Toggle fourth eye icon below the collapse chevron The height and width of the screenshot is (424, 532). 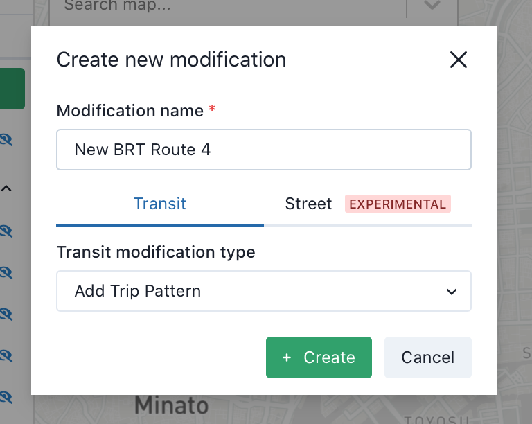coord(6,356)
